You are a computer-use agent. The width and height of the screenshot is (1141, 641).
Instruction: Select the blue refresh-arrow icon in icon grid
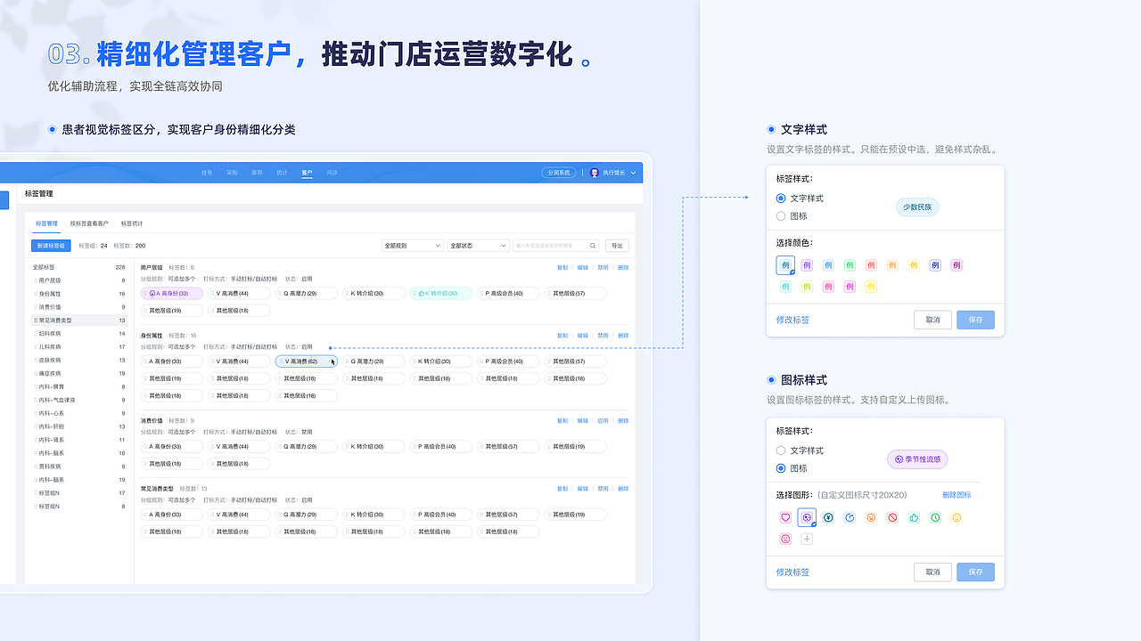(x=850, y=516)
